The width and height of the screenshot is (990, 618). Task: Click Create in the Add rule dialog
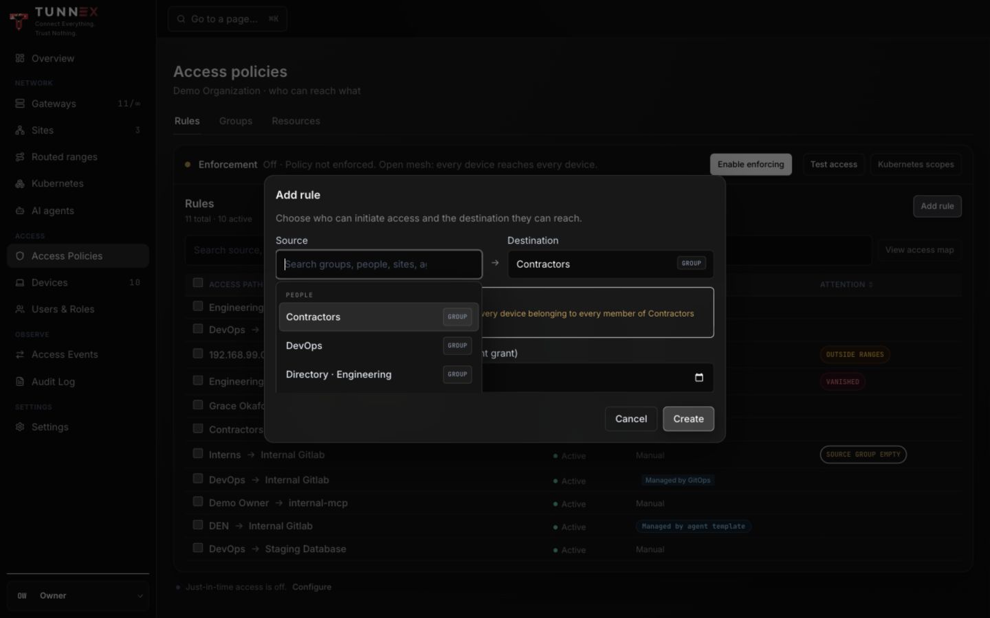[688, 419]
